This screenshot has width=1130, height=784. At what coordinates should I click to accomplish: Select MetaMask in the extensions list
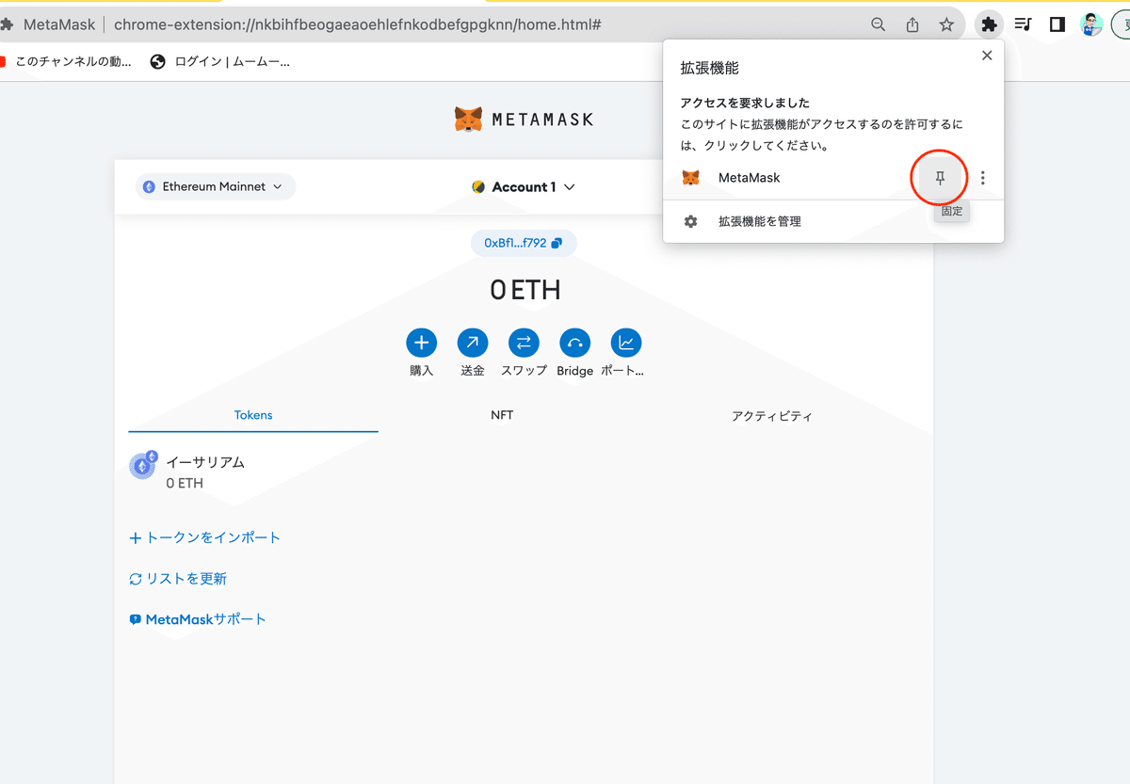point(750,178)
